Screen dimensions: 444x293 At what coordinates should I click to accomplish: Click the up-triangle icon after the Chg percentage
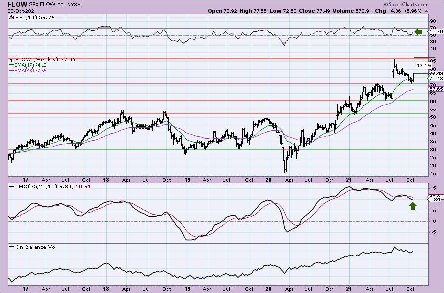click(427, 12)
